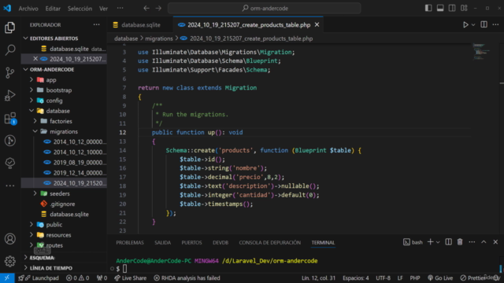504x283 pixels.
Task: Open editor More Actions ellipsis
Action: [x=495, y=24]
